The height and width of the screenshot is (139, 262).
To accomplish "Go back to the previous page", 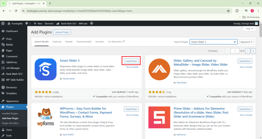I will (4, 11).
